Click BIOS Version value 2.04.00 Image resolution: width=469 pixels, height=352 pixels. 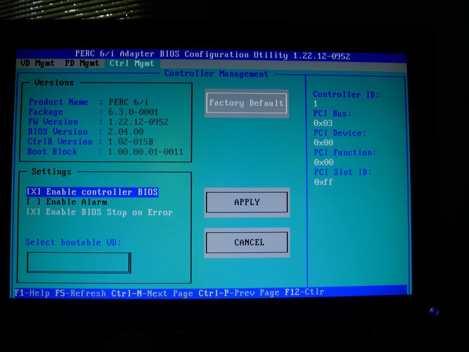(x=126, y=132)
